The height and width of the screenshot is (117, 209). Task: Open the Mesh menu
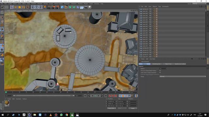pyautogui.click(x=24, y=4)
